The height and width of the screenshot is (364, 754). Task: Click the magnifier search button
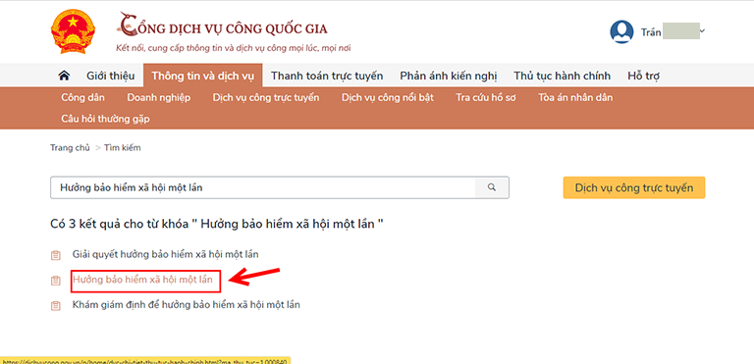tap(492, 187)
